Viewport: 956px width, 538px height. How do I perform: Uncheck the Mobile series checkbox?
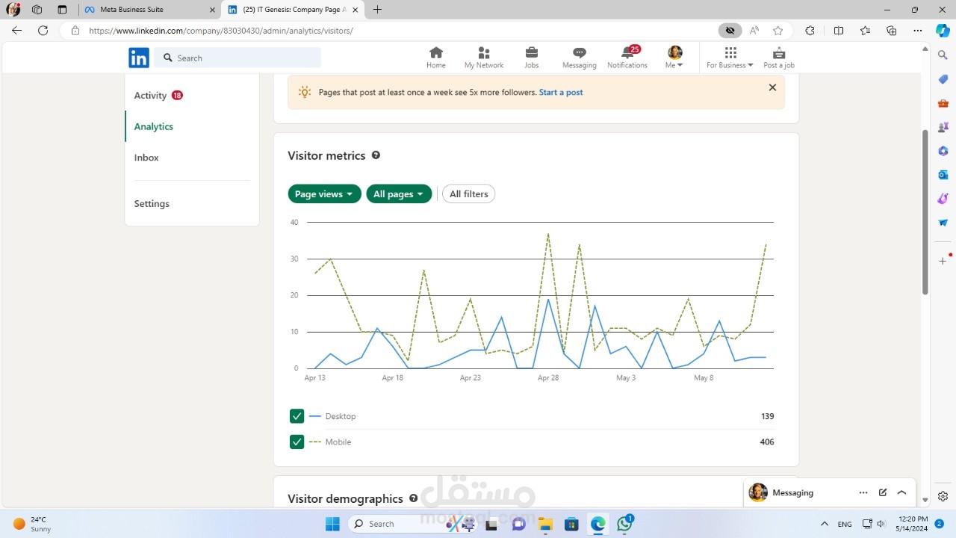coord(297,442)
